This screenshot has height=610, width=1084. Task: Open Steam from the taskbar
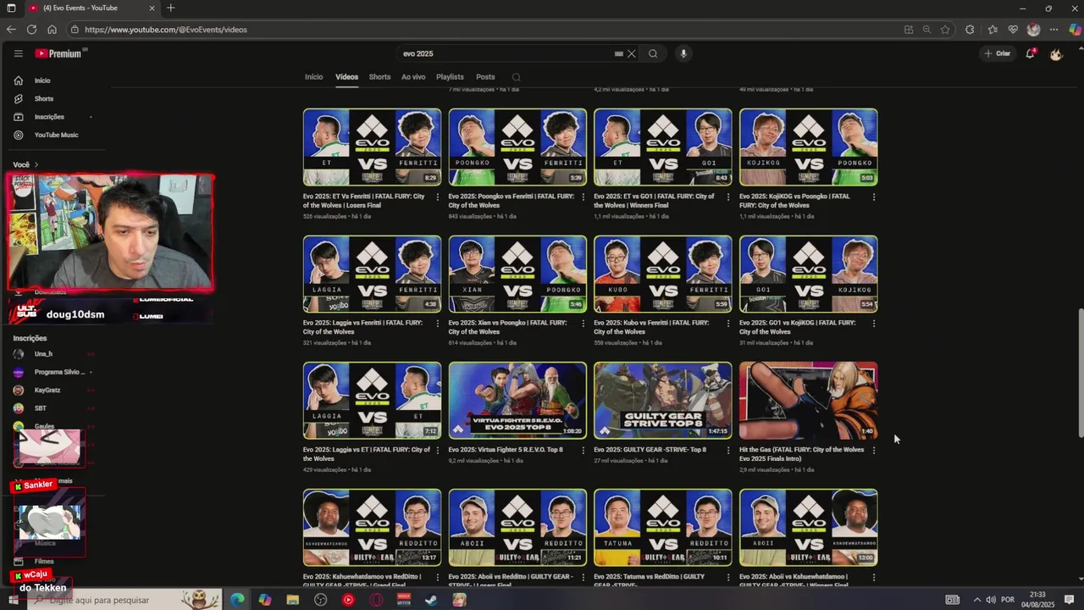click(431, 600)
